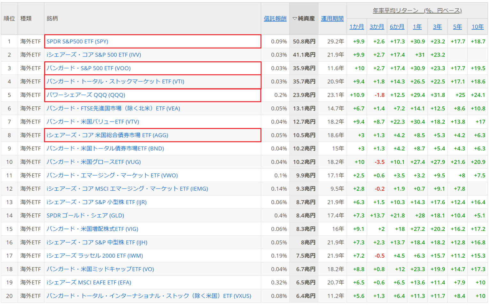Open バンガード・米国増配株式ETF (VIG) link
The image size is (491, 305).
pyautogui.click(x=92, y=229)
